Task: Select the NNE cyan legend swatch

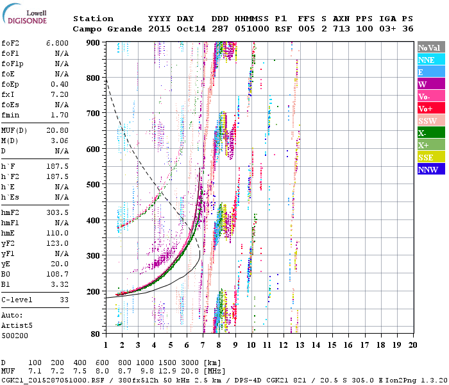Action: coord(431,60)
